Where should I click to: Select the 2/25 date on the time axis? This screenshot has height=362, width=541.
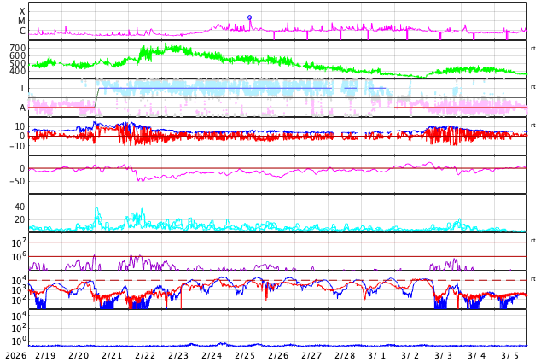coord(245,355)
